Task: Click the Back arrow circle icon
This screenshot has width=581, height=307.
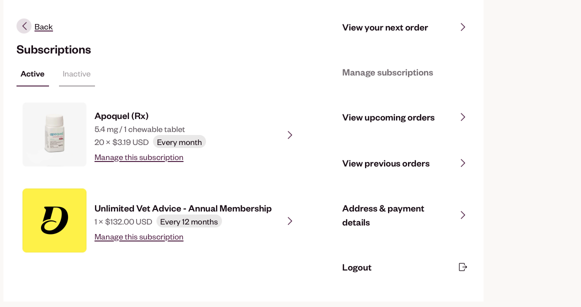Action: [x=24, y=26]
